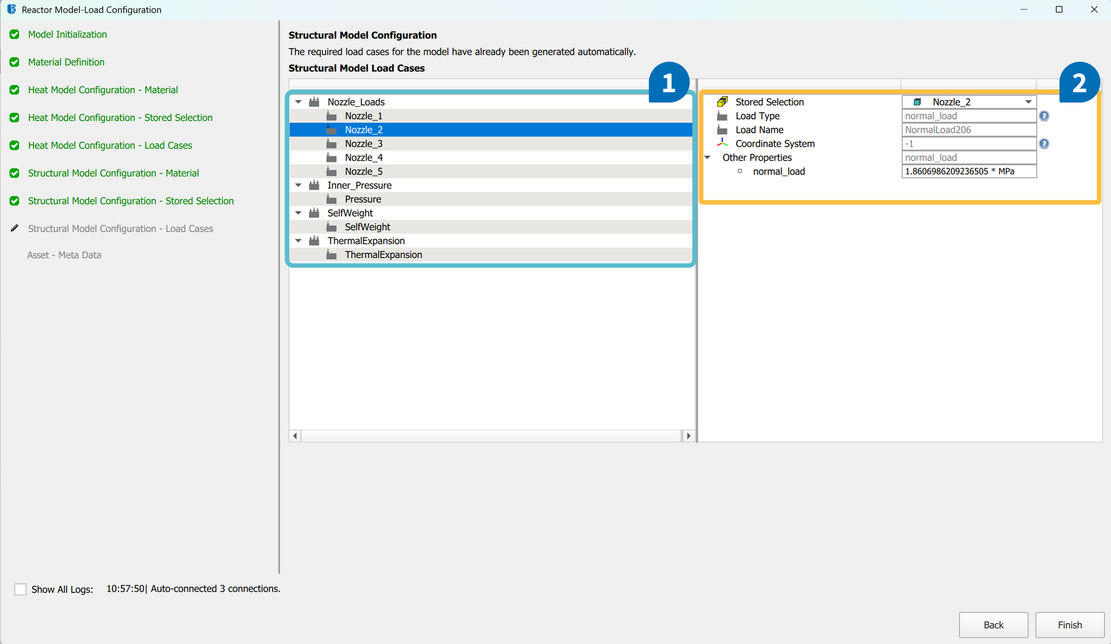Enable the Show All Logs checkbox
This screenshot has width=1111, height=644.
coord(20,589)
